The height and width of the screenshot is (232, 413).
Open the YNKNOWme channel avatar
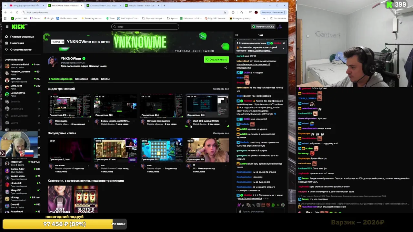coord(53,62)
